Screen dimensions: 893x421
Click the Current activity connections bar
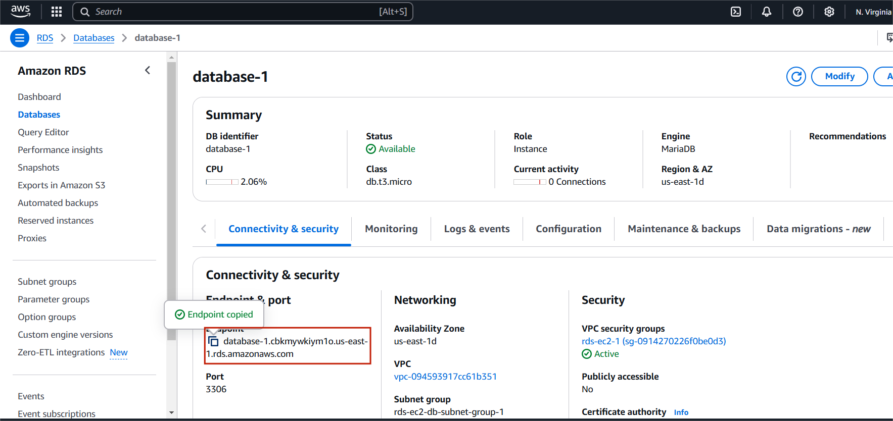click(530, 182)
